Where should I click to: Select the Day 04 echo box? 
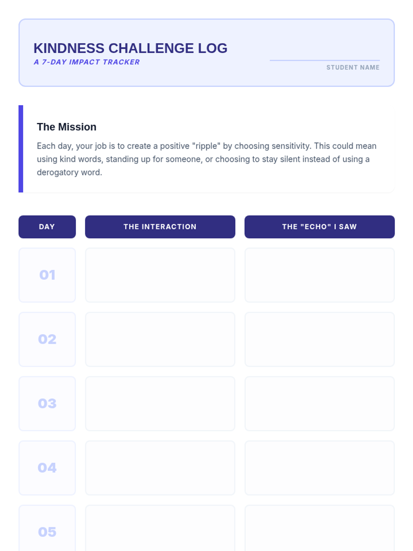pyautogui.click(x=319, y=468)
